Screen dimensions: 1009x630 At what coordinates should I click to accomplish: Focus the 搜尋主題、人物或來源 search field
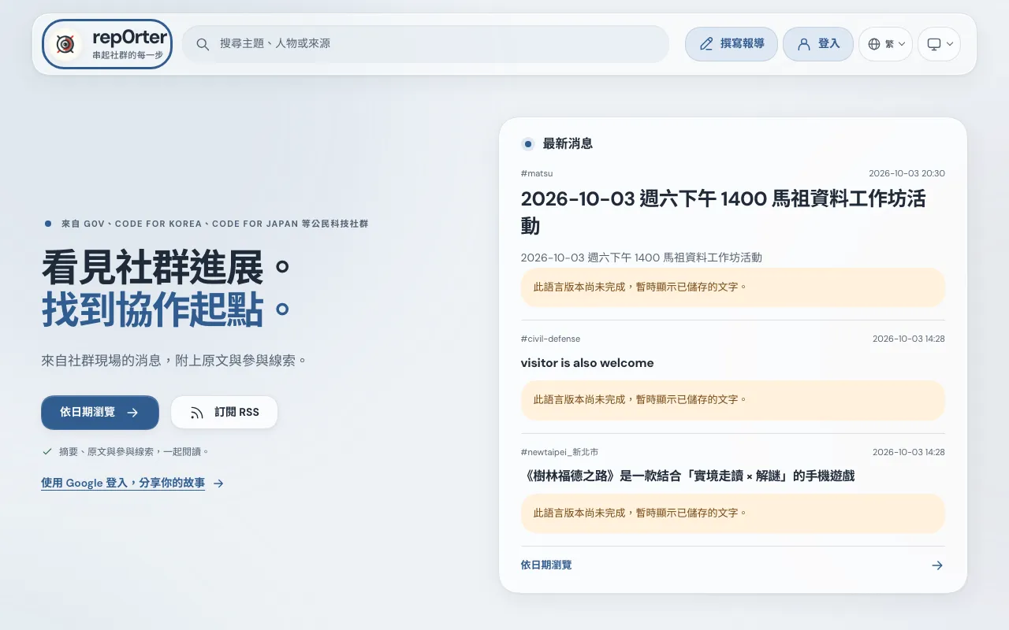[x=426, y=44]
